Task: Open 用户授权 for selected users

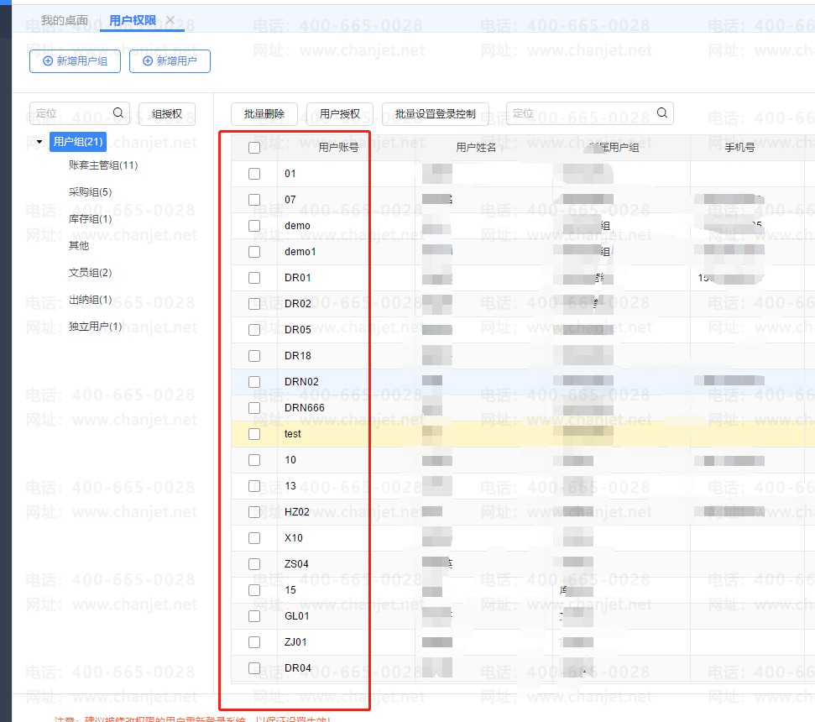Action: pos(339,114)
